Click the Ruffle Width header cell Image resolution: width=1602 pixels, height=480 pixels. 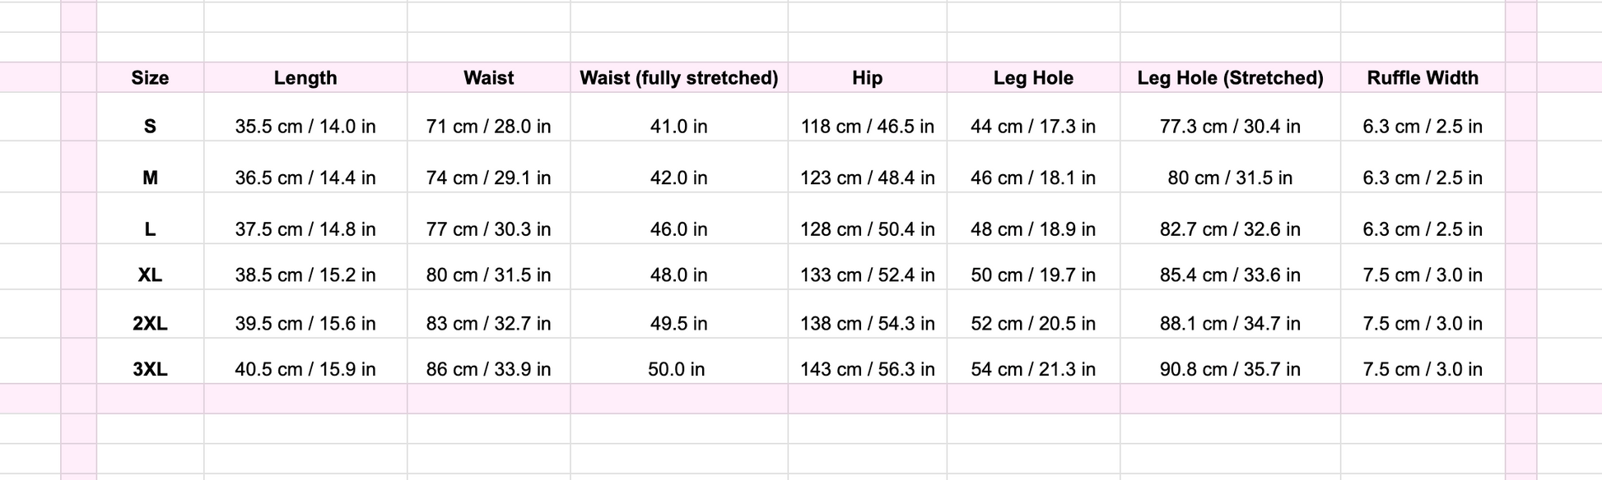1422,78
